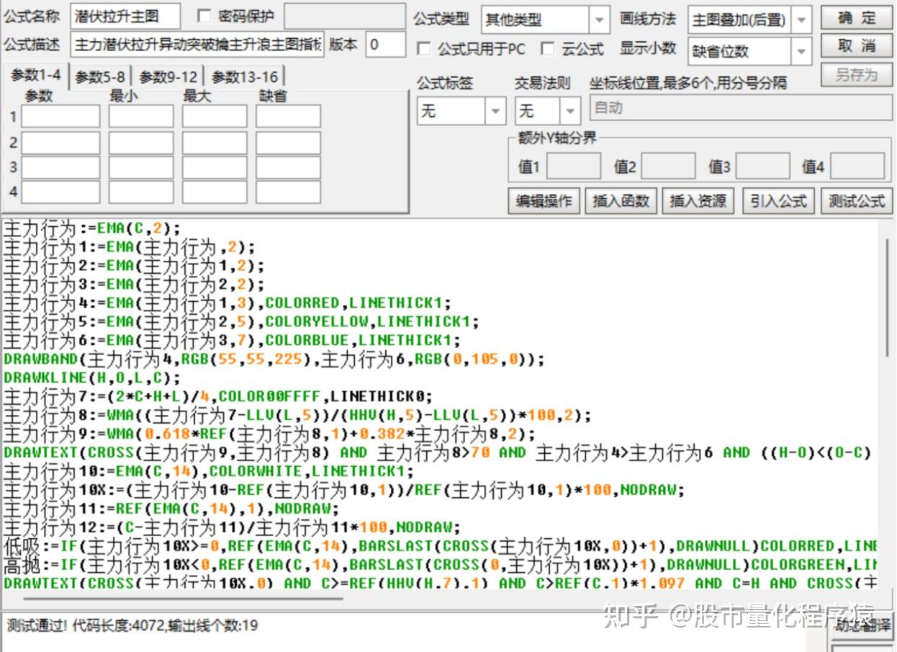Open the 画线方法 dropdown
The width and height of the screenshot is (897, 652).
pos(801,19)
